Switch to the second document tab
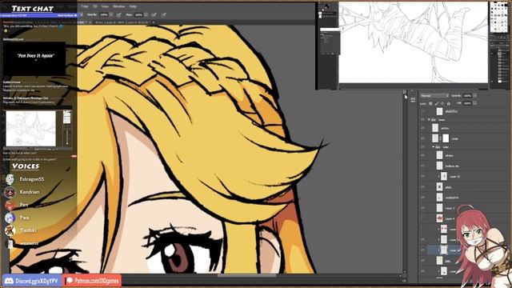The height and width of the screenshot is (288, 512). (122, 22)
